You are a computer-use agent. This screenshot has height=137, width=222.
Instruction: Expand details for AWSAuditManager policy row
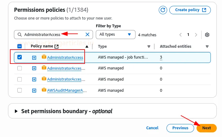(x=34, y=91)
